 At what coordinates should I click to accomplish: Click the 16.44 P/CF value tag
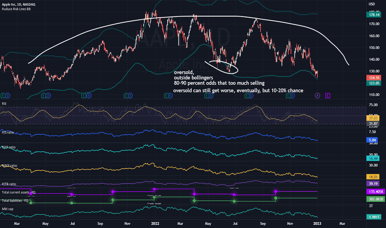pos(373,158)
